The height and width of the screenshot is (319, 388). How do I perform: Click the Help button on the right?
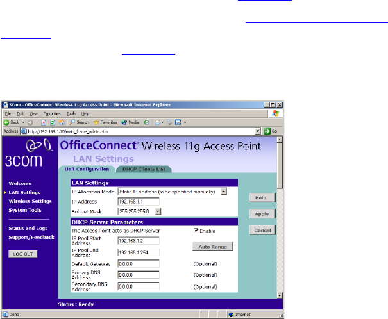point(262,198)
